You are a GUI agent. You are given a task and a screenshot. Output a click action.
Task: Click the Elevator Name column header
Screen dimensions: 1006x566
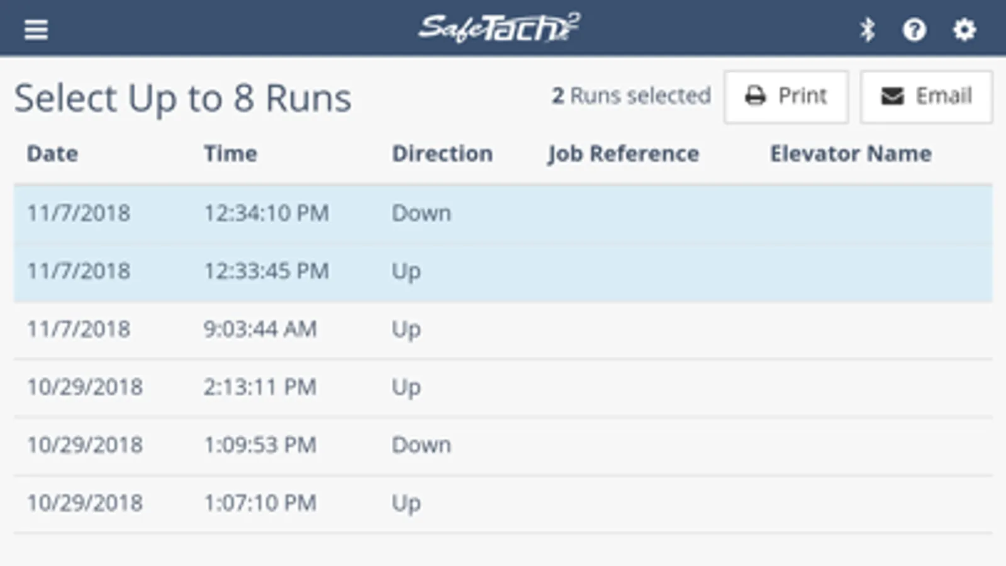[851, 153]
